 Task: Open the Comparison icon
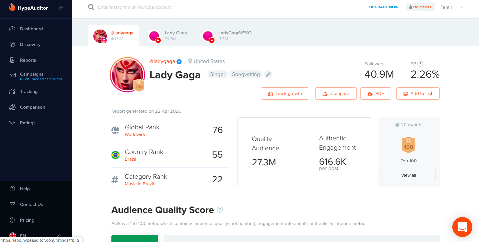click(x=12, y=107)
